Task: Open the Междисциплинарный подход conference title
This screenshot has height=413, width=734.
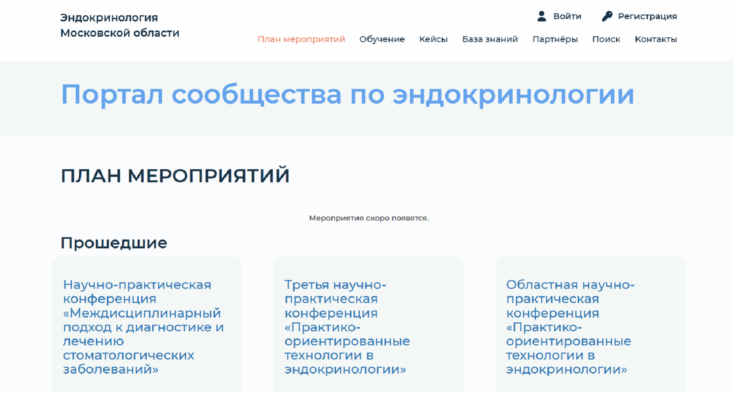Action: pos(143,327)
